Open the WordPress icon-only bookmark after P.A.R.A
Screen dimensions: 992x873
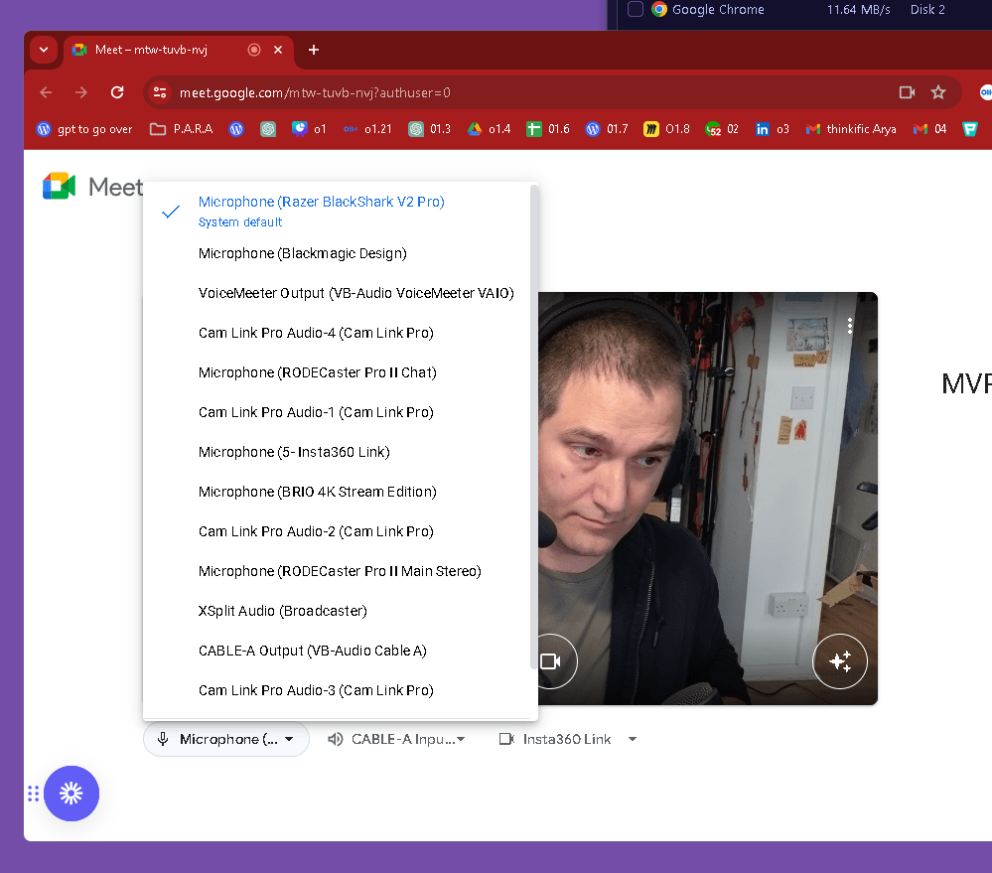pyautogui.click(x=236, y=130)
